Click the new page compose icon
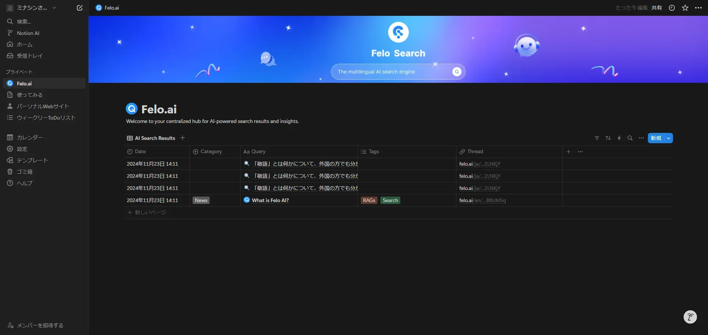Viewport: 708px width, 335px height. click(80, 8)
